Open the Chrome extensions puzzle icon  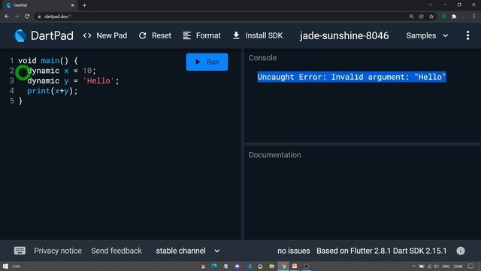point(454,17)
